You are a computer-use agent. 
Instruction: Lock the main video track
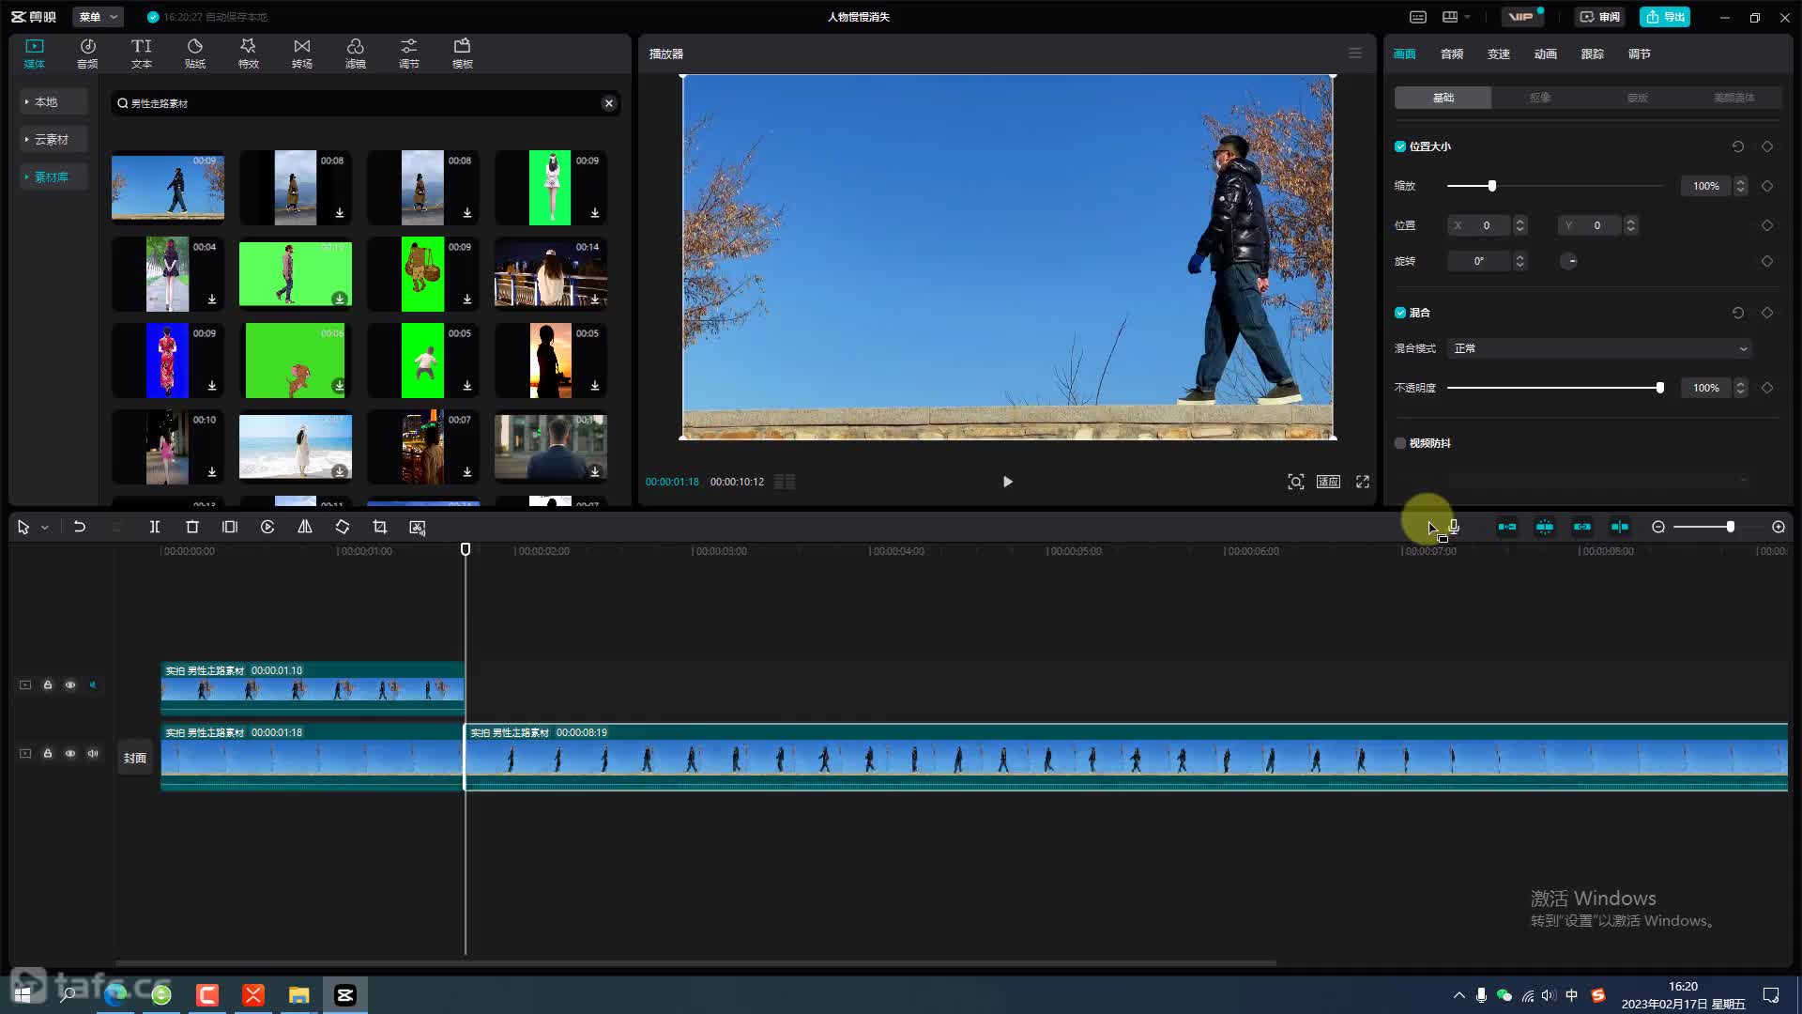(48, 754)
